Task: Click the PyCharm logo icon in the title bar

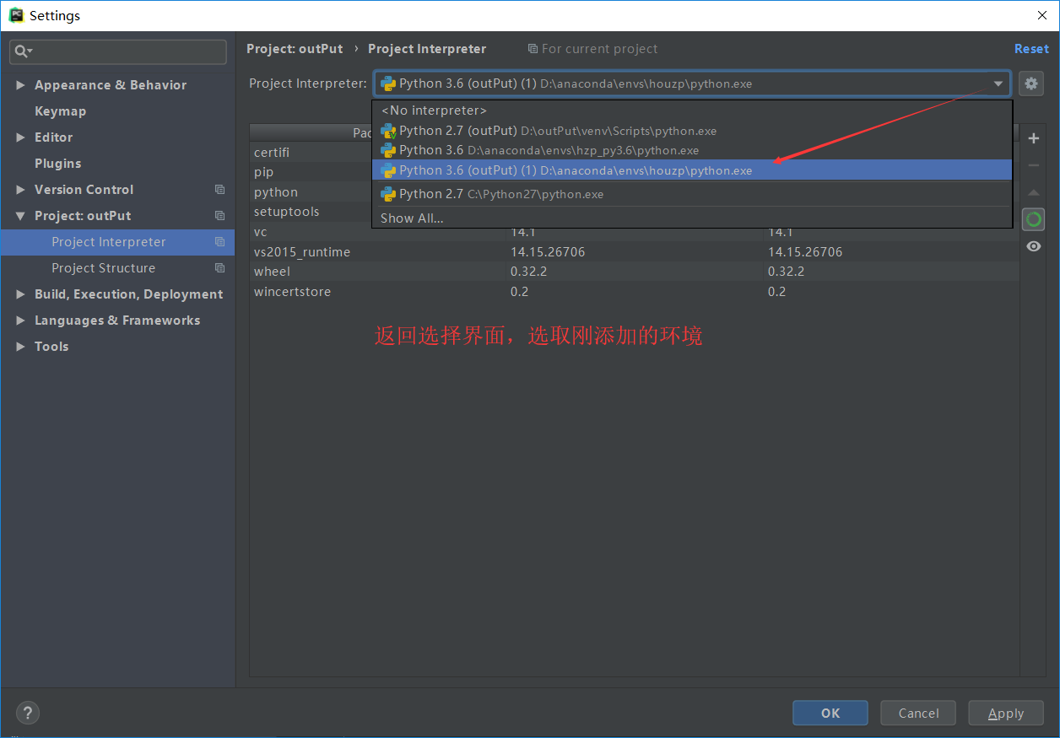Action: click(15, 14)
